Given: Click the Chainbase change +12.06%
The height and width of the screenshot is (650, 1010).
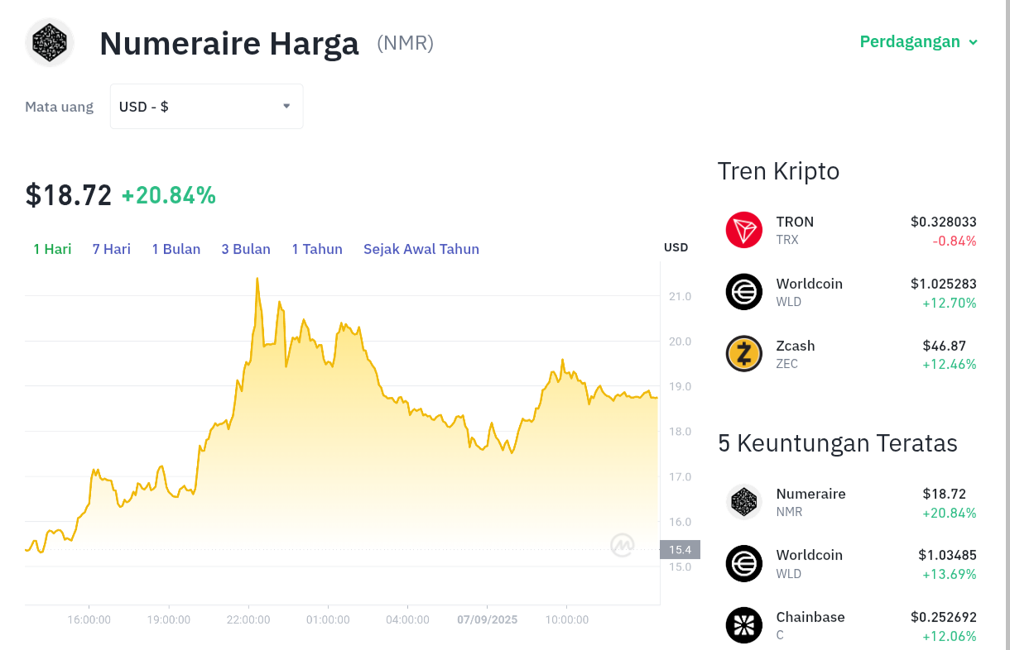Looking at the screenshot, I should [x=950, y=636].
